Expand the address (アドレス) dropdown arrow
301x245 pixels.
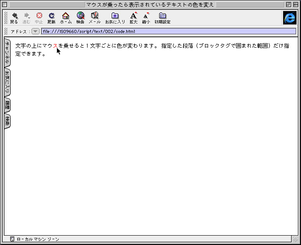[x=36, y=32]
